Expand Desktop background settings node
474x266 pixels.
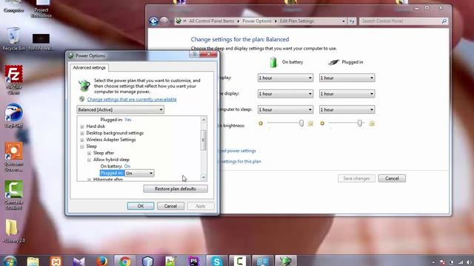82,133
